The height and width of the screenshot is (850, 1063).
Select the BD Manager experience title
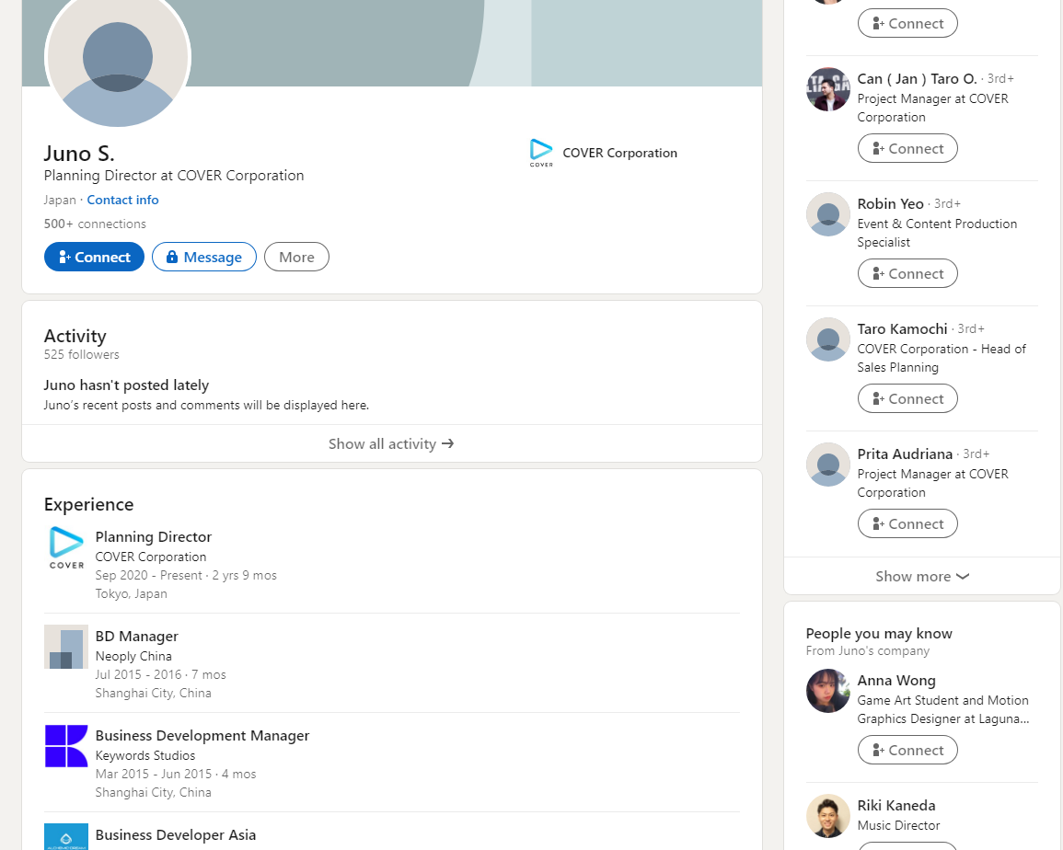(137, 637)
